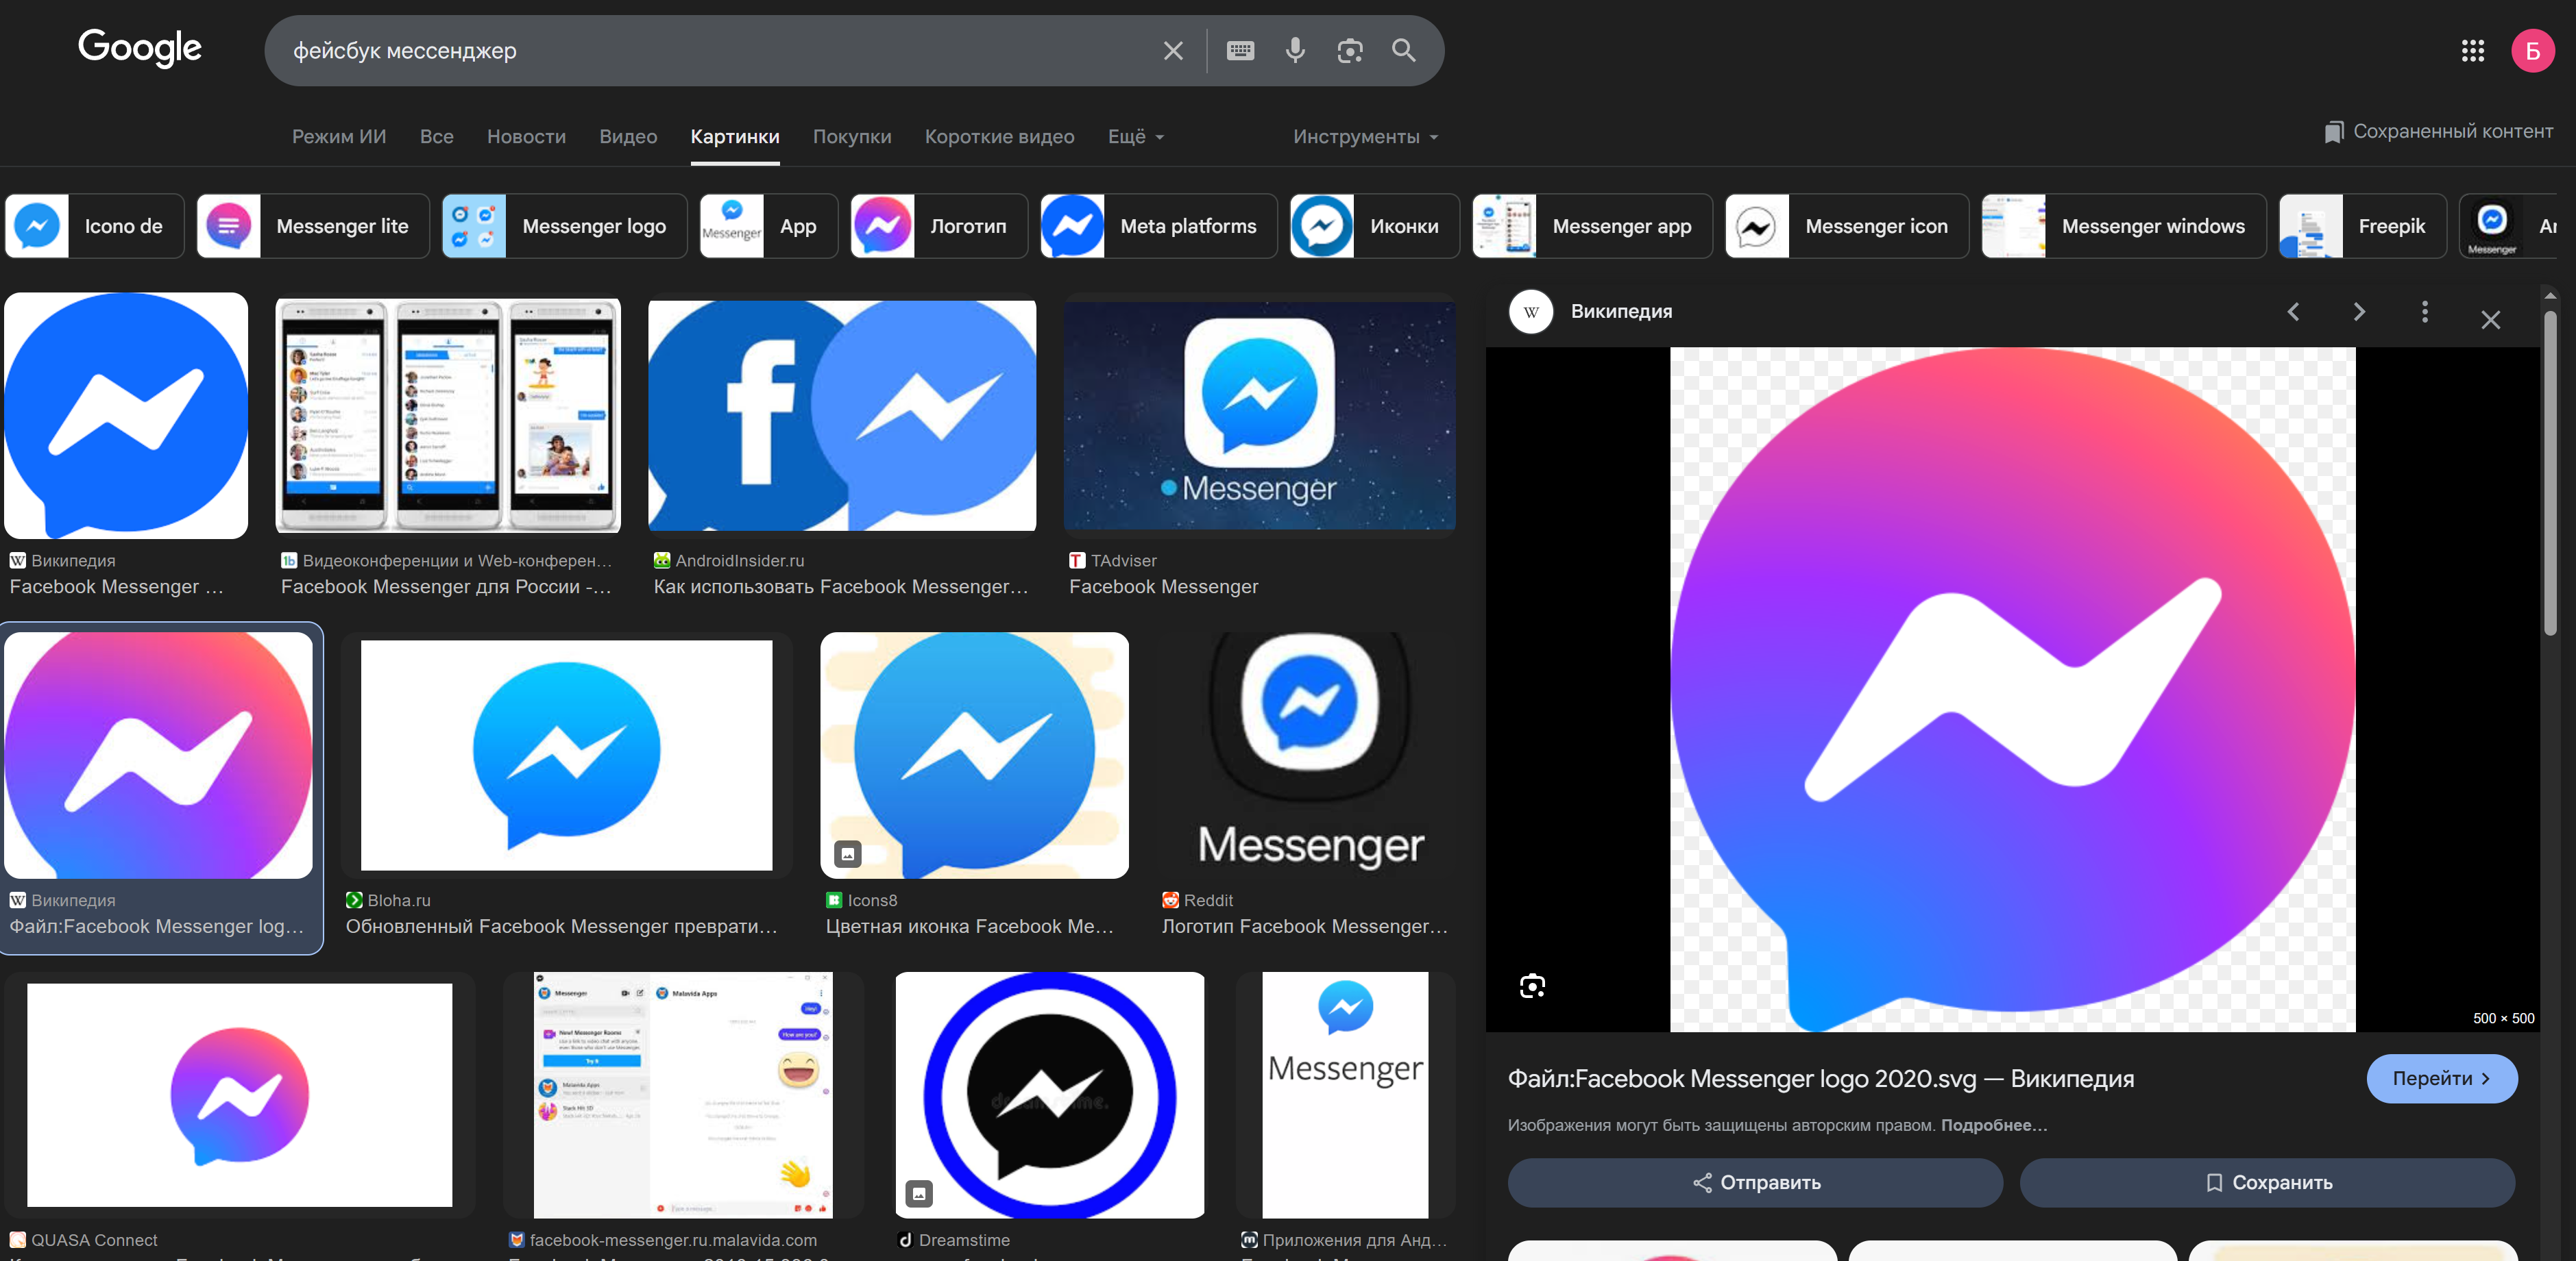Image resolution: width=2576 pixels, height=1261 pixels.
Task: Click the on-screen keyboard icon
Action: (x=1240, y=50)
